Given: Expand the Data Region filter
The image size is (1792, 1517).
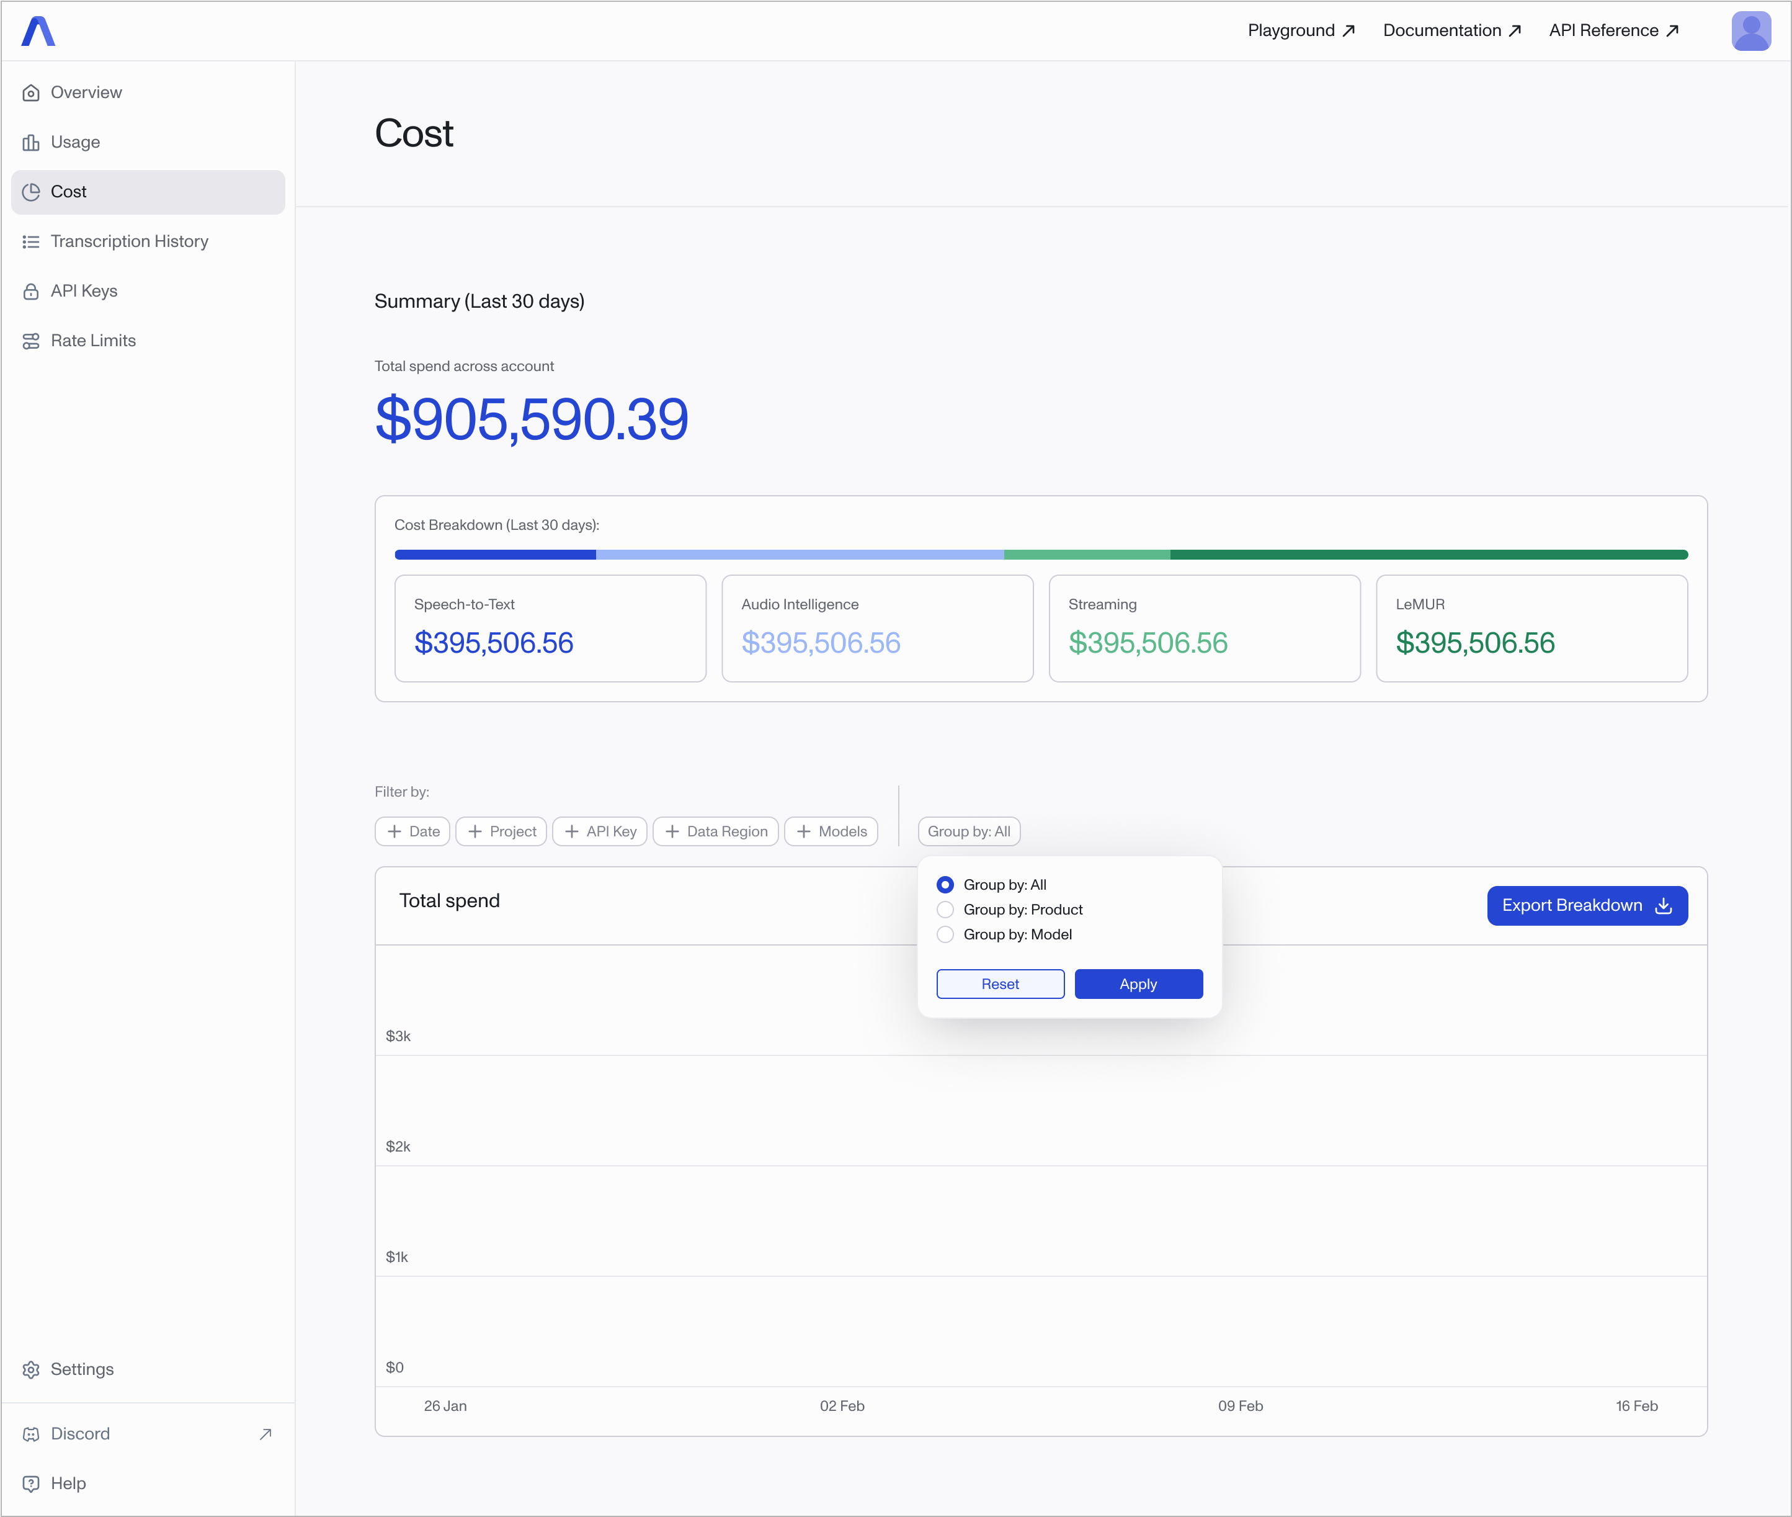Looking at the screenshot, I should click(715, 831).
